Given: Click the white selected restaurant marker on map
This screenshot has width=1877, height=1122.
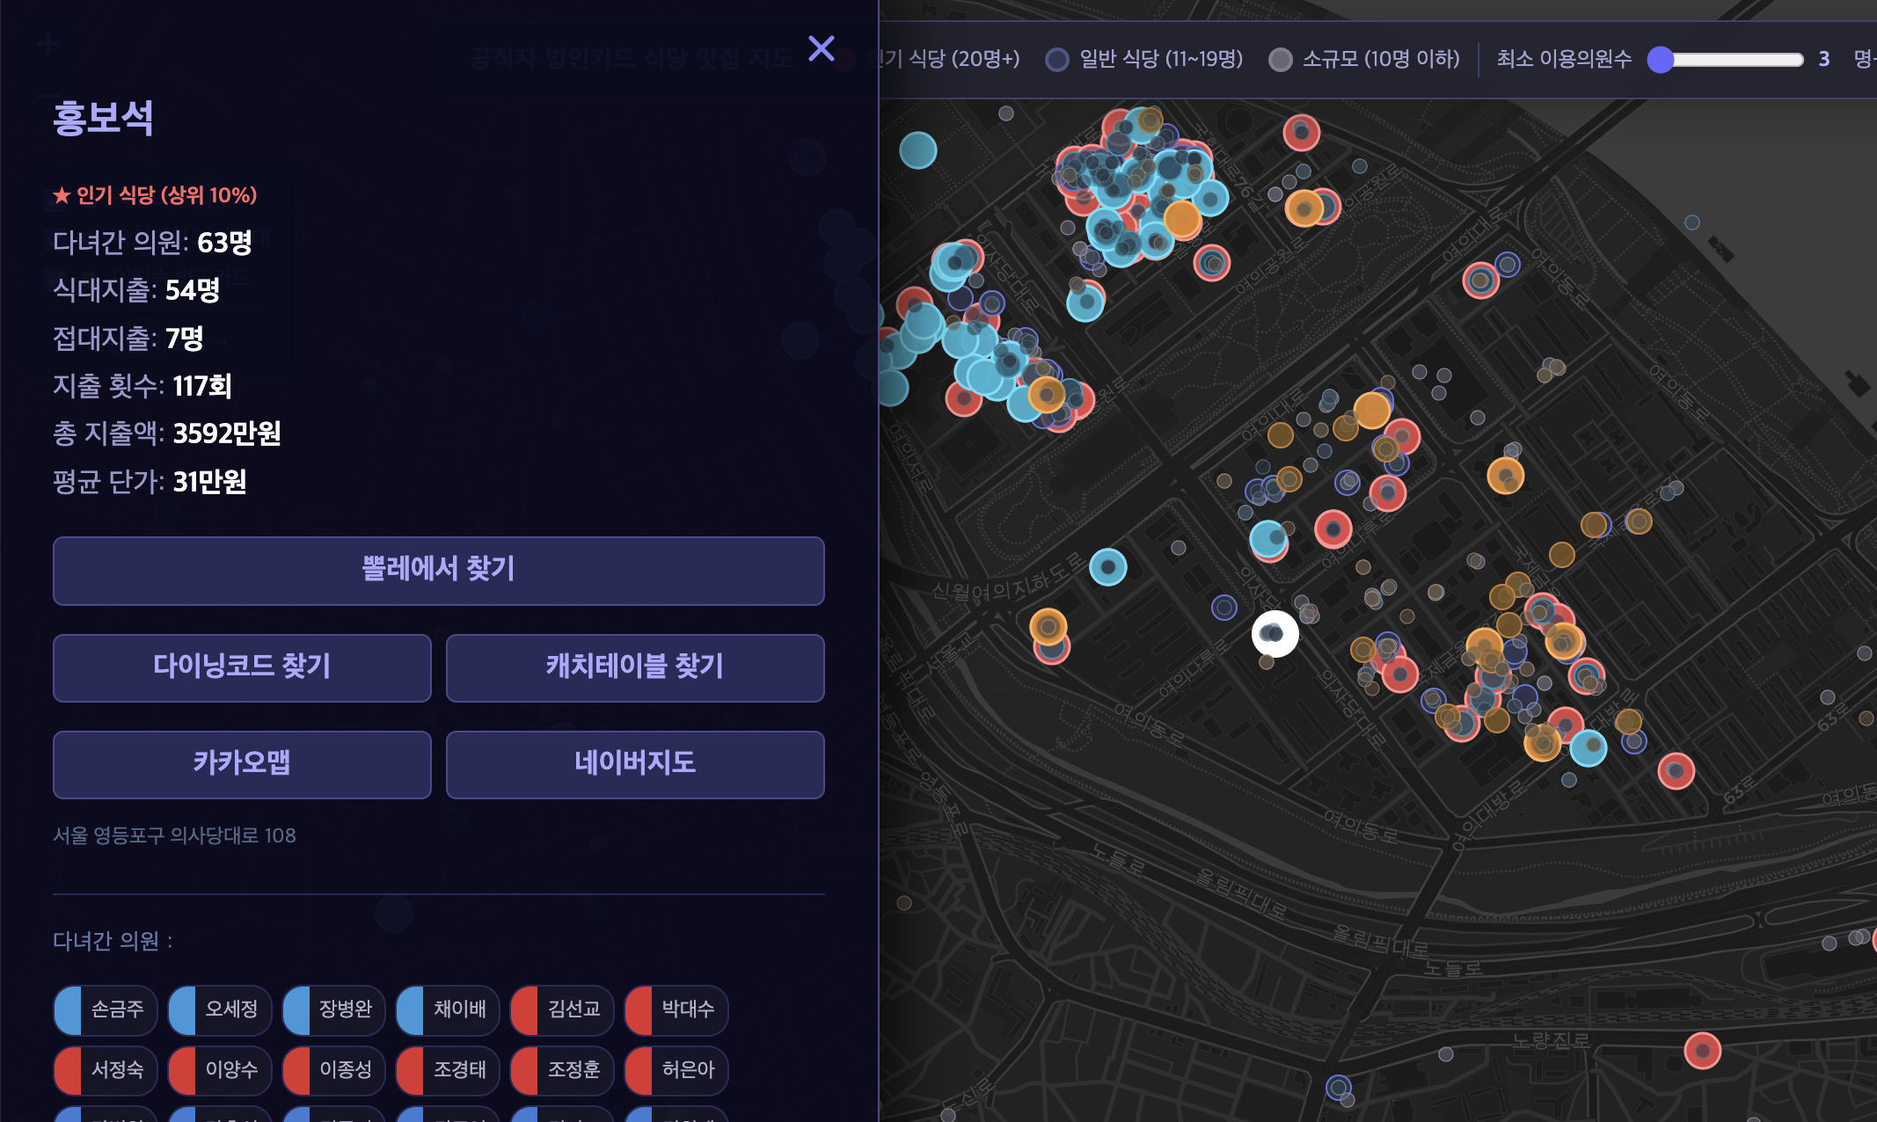Looking at the screenshot, I should pyautogui.click(x=1274, y=633).
